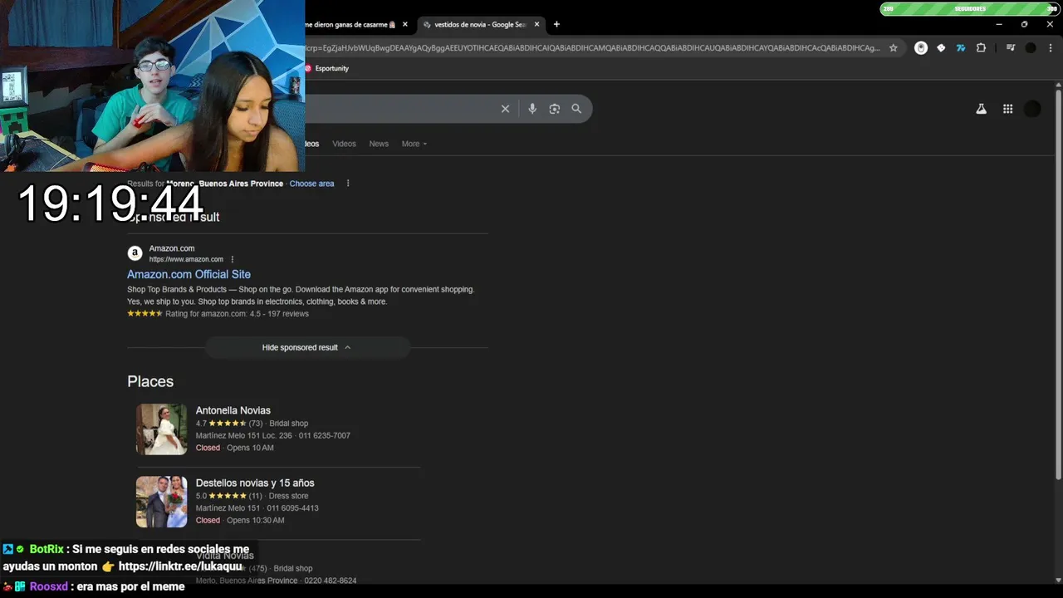Image resolution: width=1063 pixels, height=598 pixels.
Task: Open Chrome's three-dot menu
Action: tap(1050, 48)
